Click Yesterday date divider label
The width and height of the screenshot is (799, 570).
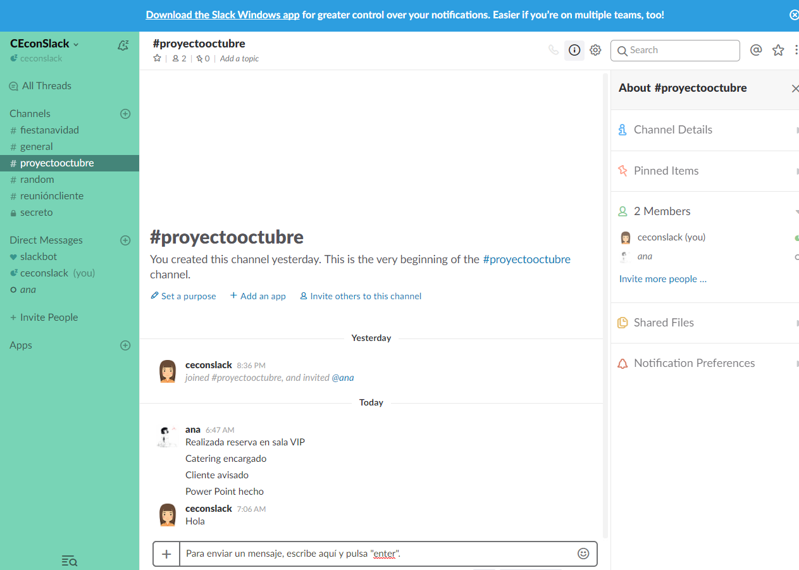(371, 338)
